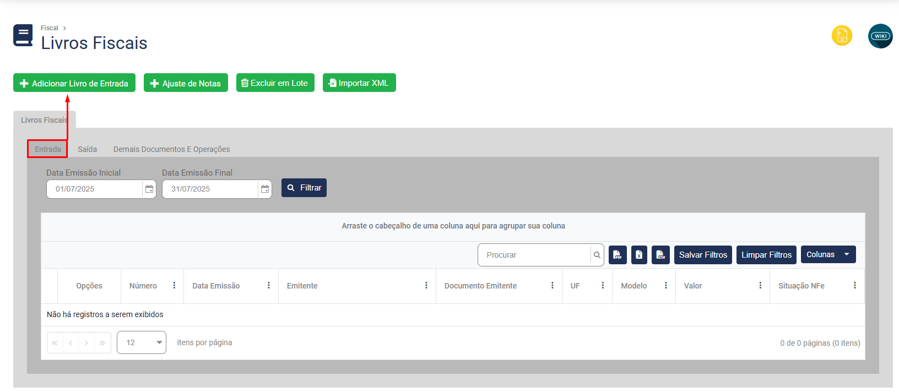Focus the Data Emissão Final date field
Screen dimensions: 899x392
click(x=210, y=189)
